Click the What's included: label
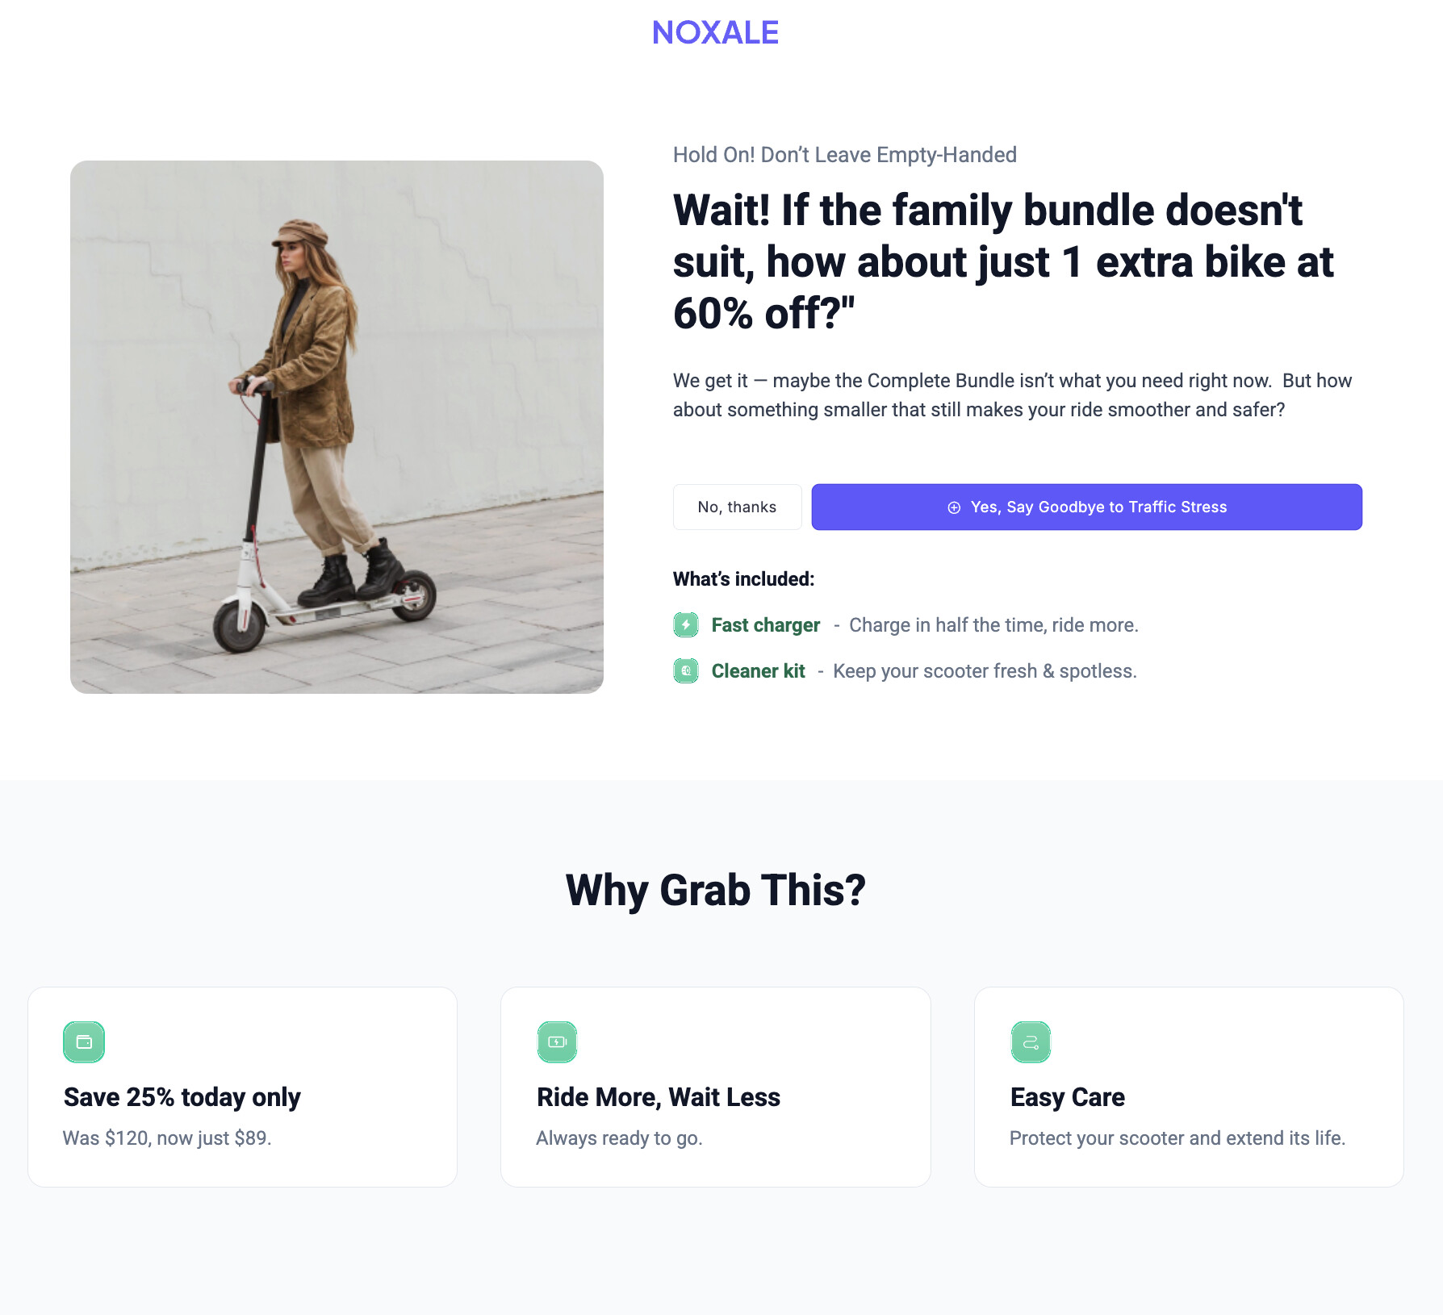This screenshot has height=1315, width=1443. click(x=743, y=579)
